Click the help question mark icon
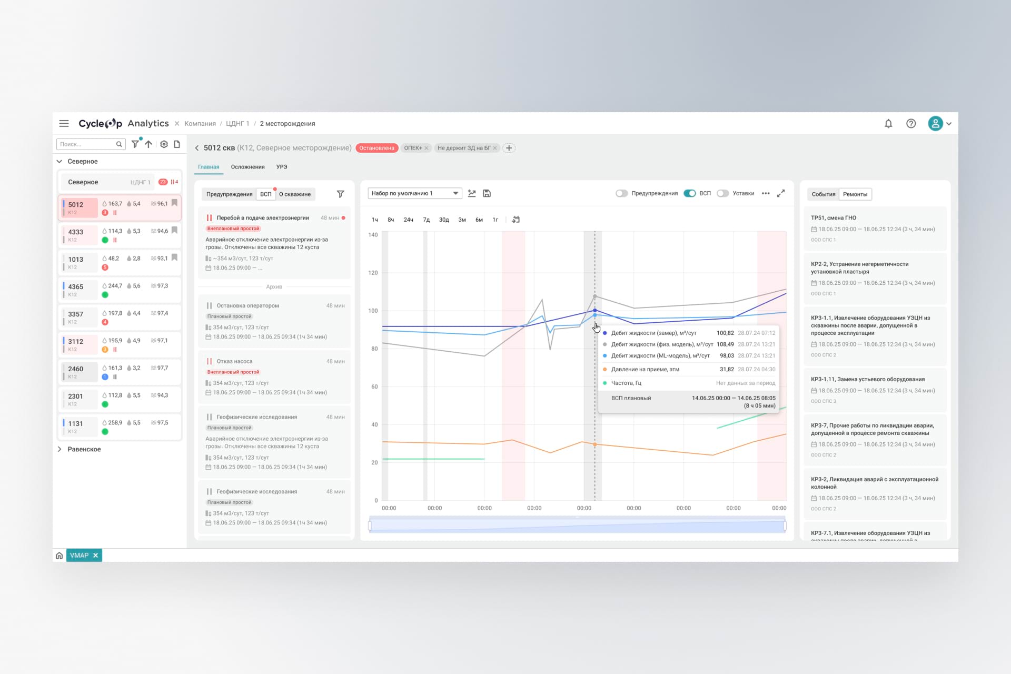 click(910, 123)
